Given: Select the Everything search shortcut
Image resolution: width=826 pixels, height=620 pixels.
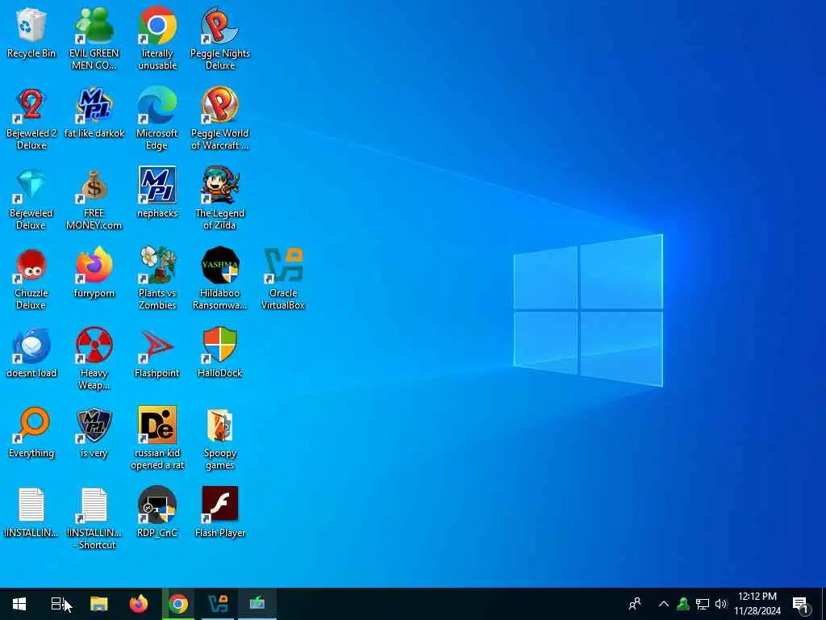Looking at the screenshot, I should tap(31, 433).
